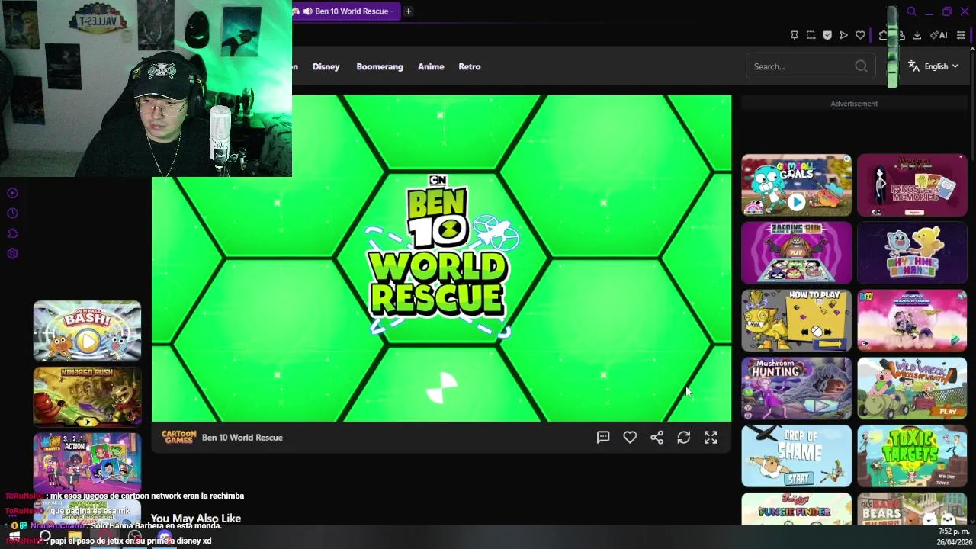Open the Gumball Bash game thumbnail

[87, 330]
